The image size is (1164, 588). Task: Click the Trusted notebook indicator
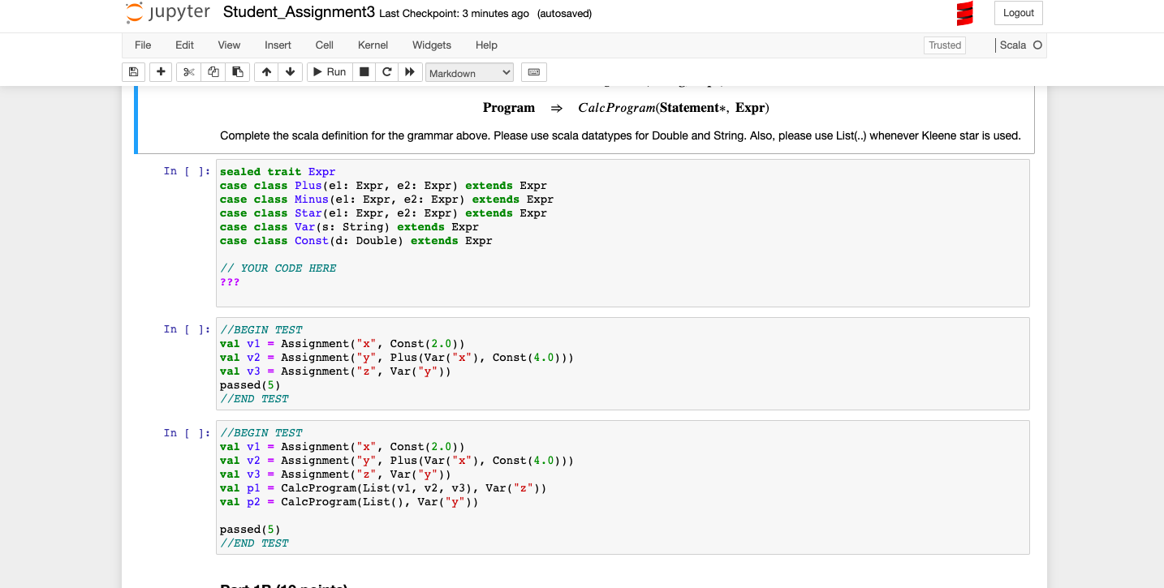pyautogui.click(x=944, y=45)
